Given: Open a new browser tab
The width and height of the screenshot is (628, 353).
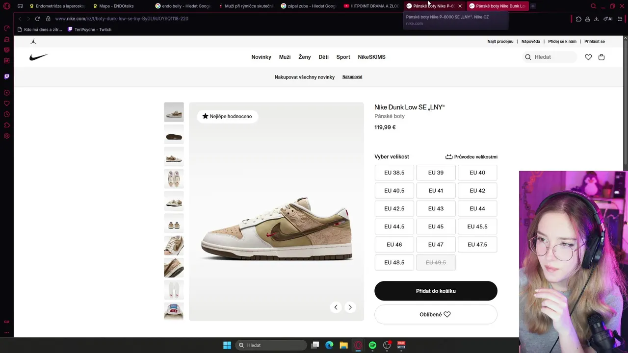Looking at the screenshot, I should pyautogui.click(x=533, y=6).
